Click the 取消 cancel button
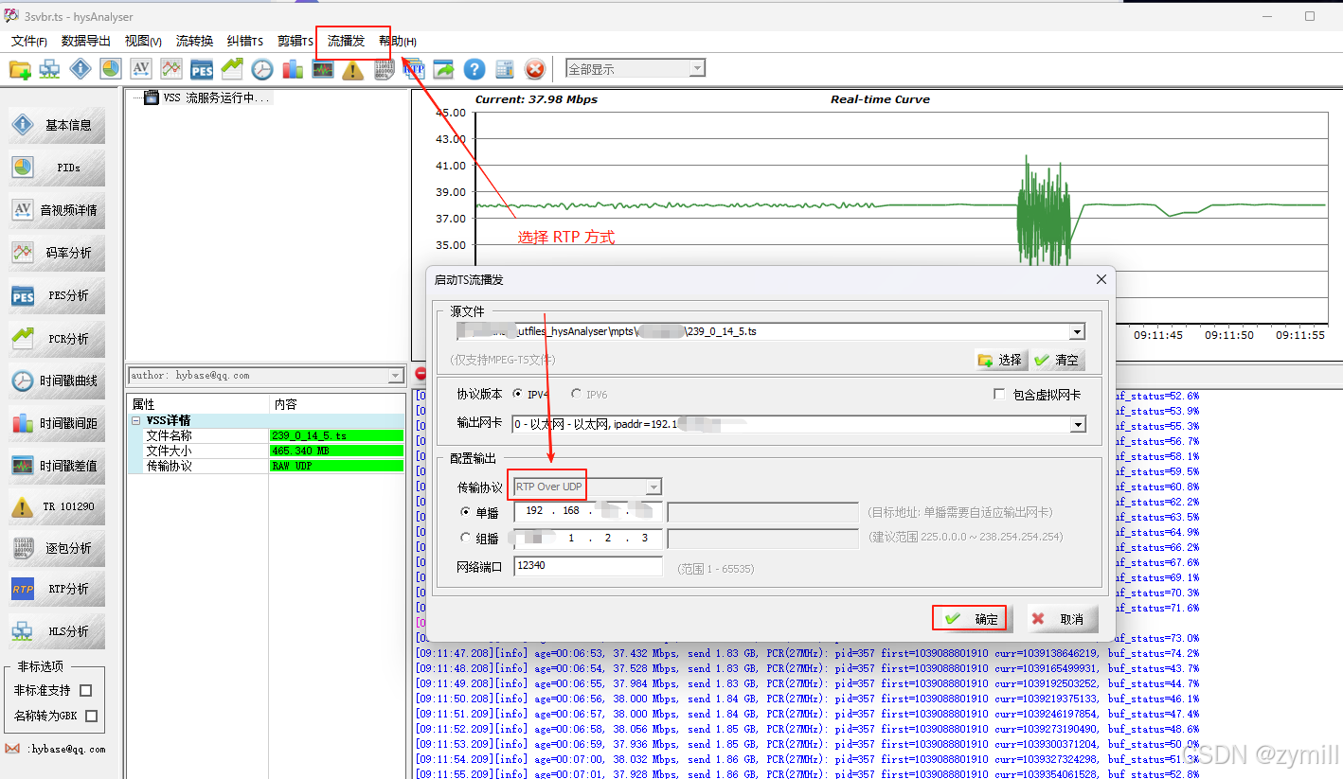This screenshot has width=1343, height=779. click(1063, 619)
